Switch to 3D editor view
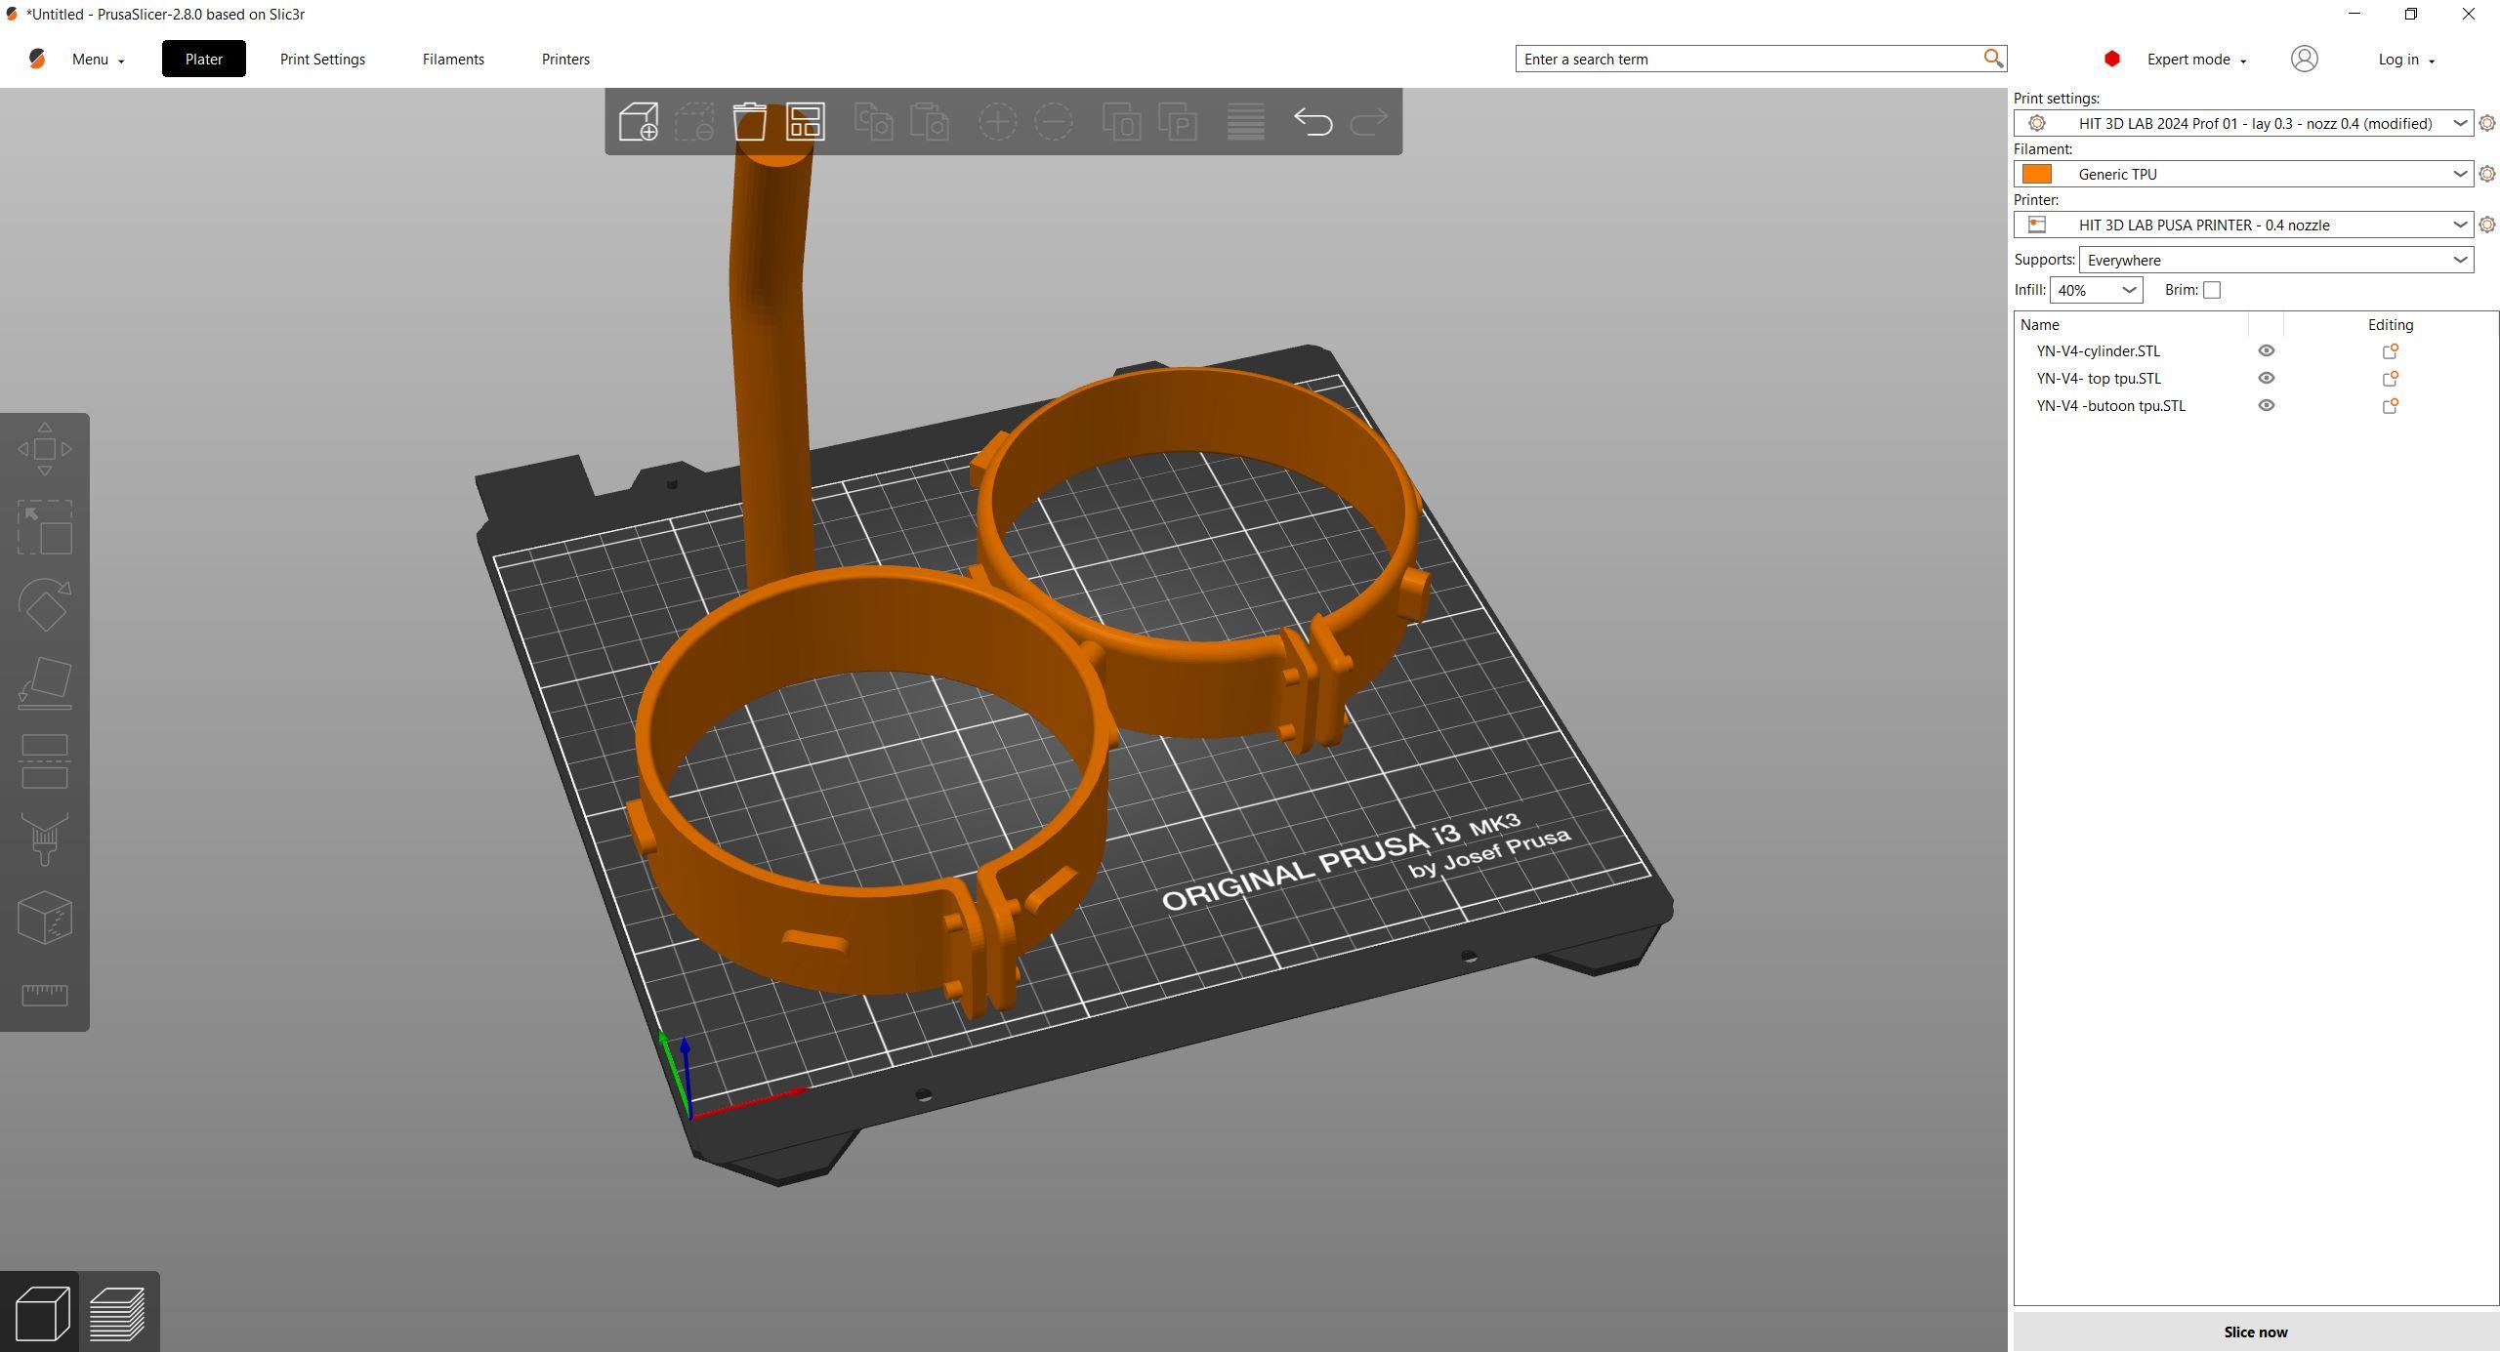 click(x=41, y=1313)
